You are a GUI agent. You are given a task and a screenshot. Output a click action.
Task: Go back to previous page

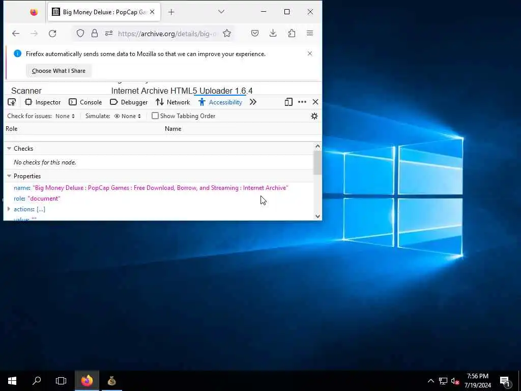[x=16, y=33]
